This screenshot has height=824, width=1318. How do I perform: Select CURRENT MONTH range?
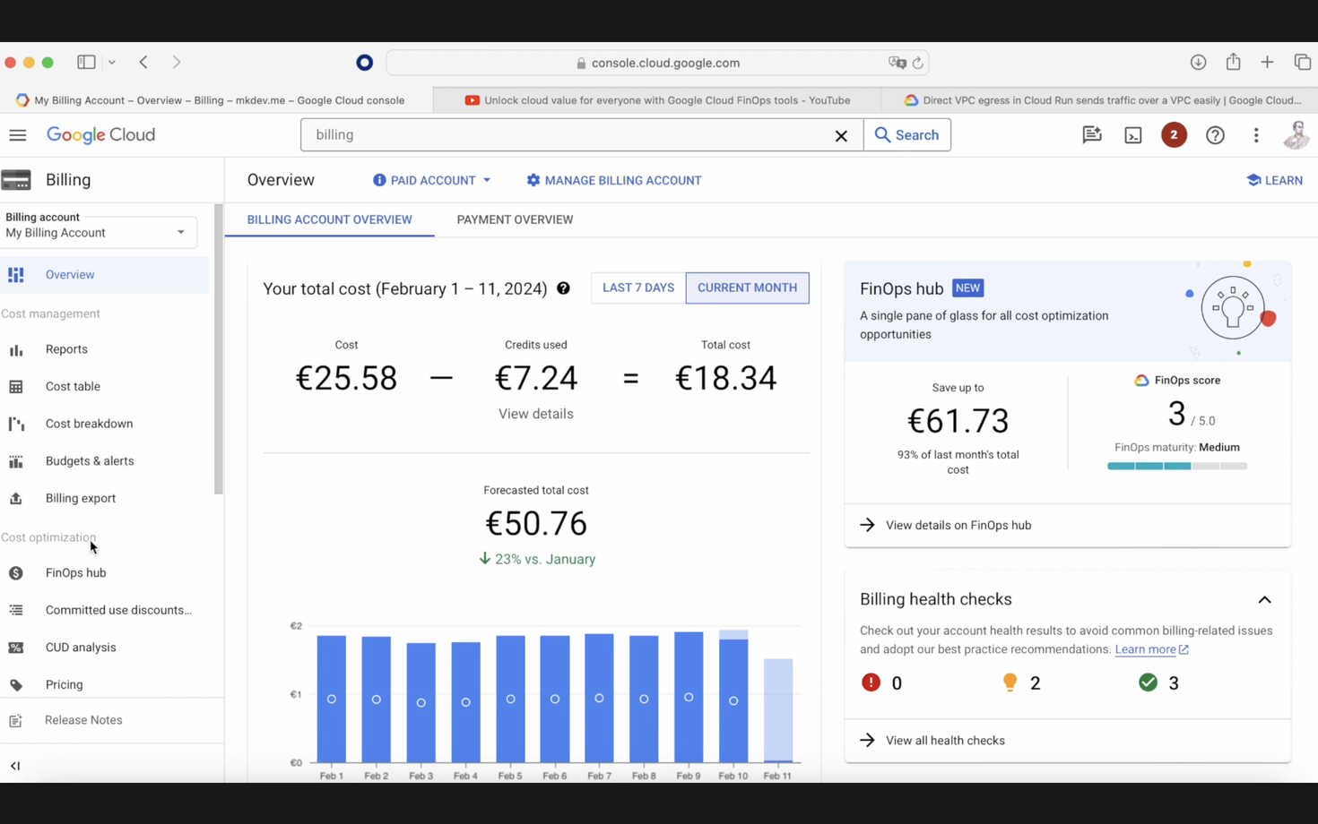tap(747, 288)
